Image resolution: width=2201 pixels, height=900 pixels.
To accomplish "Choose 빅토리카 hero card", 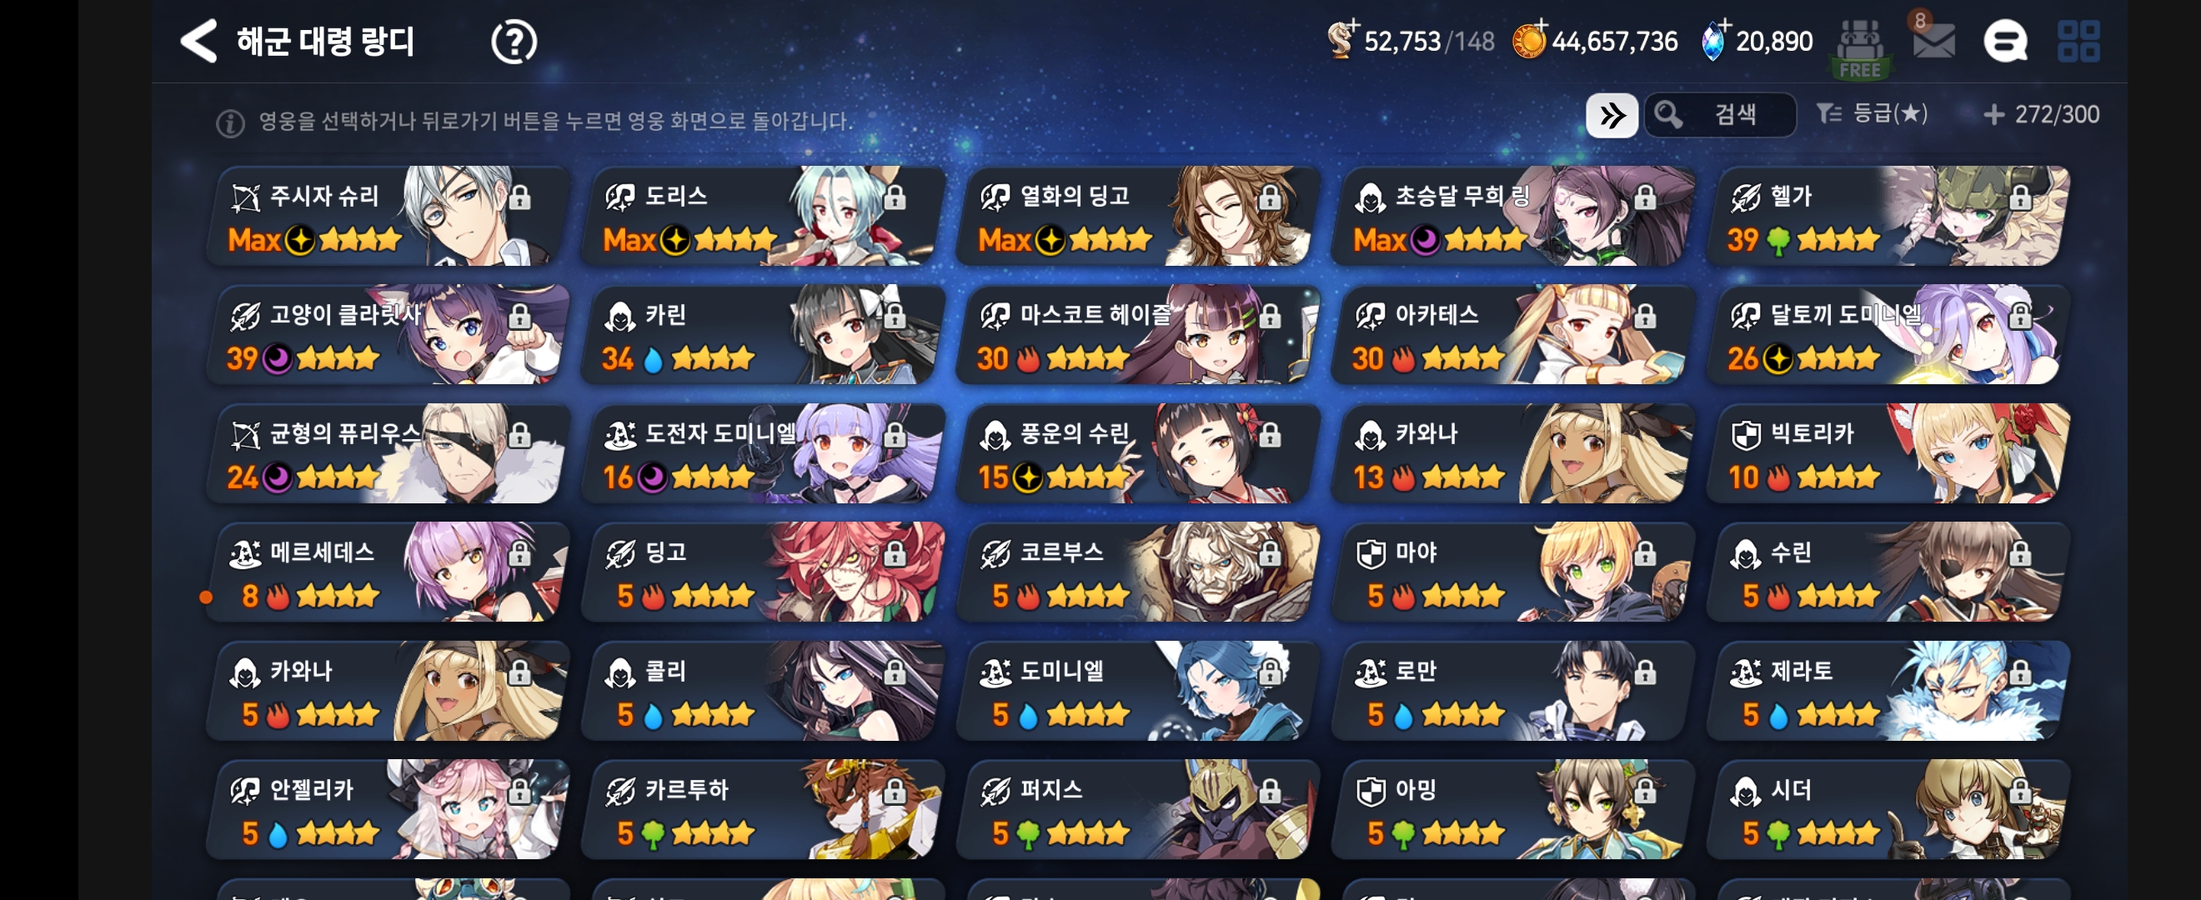I will [1887, 453].
